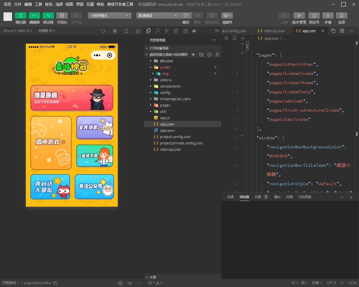Expand the 打开的编辑器 section
Viewport: 359px width, 287px height.
tap(183, 48)
